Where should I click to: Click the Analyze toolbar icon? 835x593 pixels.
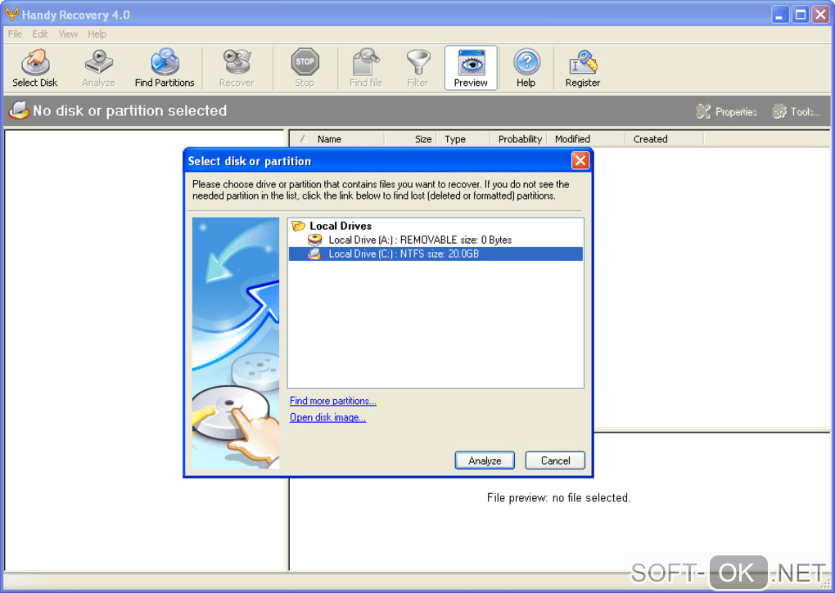[98, 62]
